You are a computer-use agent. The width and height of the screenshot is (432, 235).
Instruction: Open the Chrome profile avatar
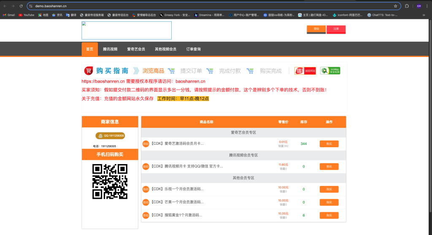point(419,6)
